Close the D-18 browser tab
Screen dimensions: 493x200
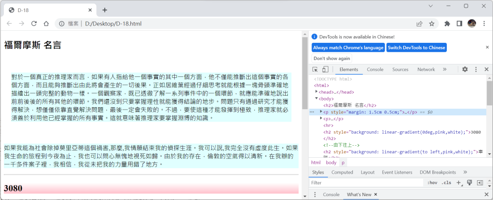point(90,10)
